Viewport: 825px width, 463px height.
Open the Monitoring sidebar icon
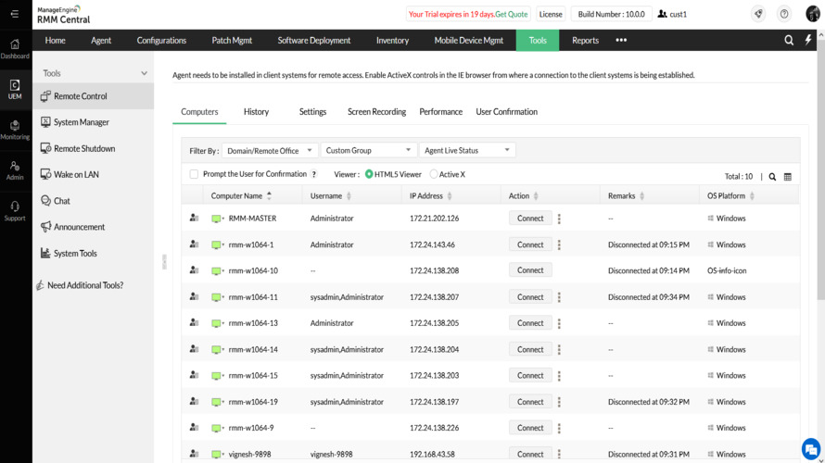[15, 130]
